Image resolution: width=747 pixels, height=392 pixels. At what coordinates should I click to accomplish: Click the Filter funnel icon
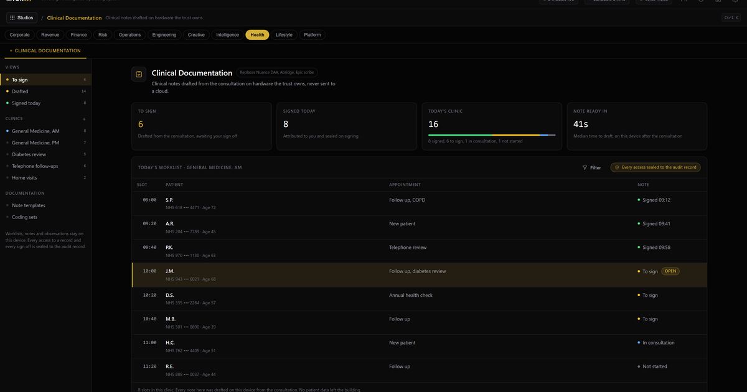click(x=585, y=167)
